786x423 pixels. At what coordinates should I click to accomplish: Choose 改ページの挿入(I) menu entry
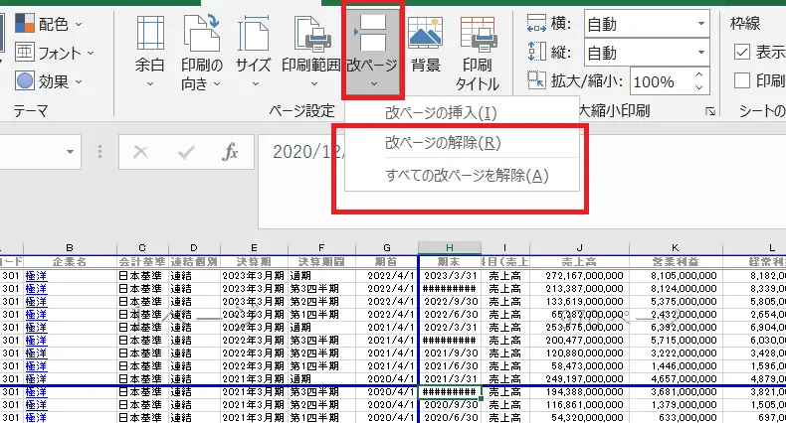coord(440,113)
